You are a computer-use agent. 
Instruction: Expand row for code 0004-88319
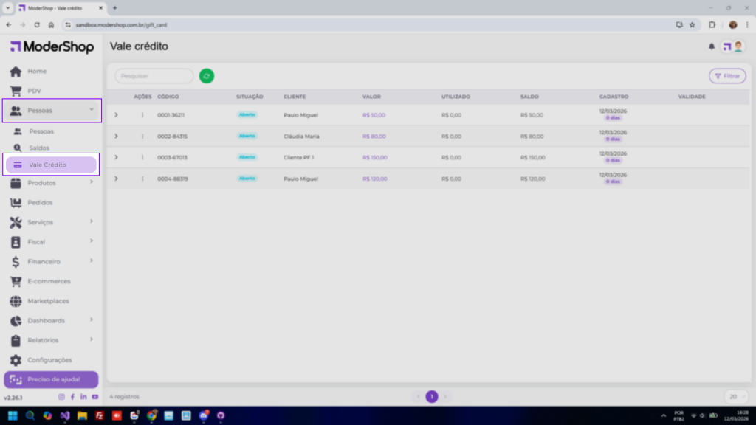tap(116, 179)
